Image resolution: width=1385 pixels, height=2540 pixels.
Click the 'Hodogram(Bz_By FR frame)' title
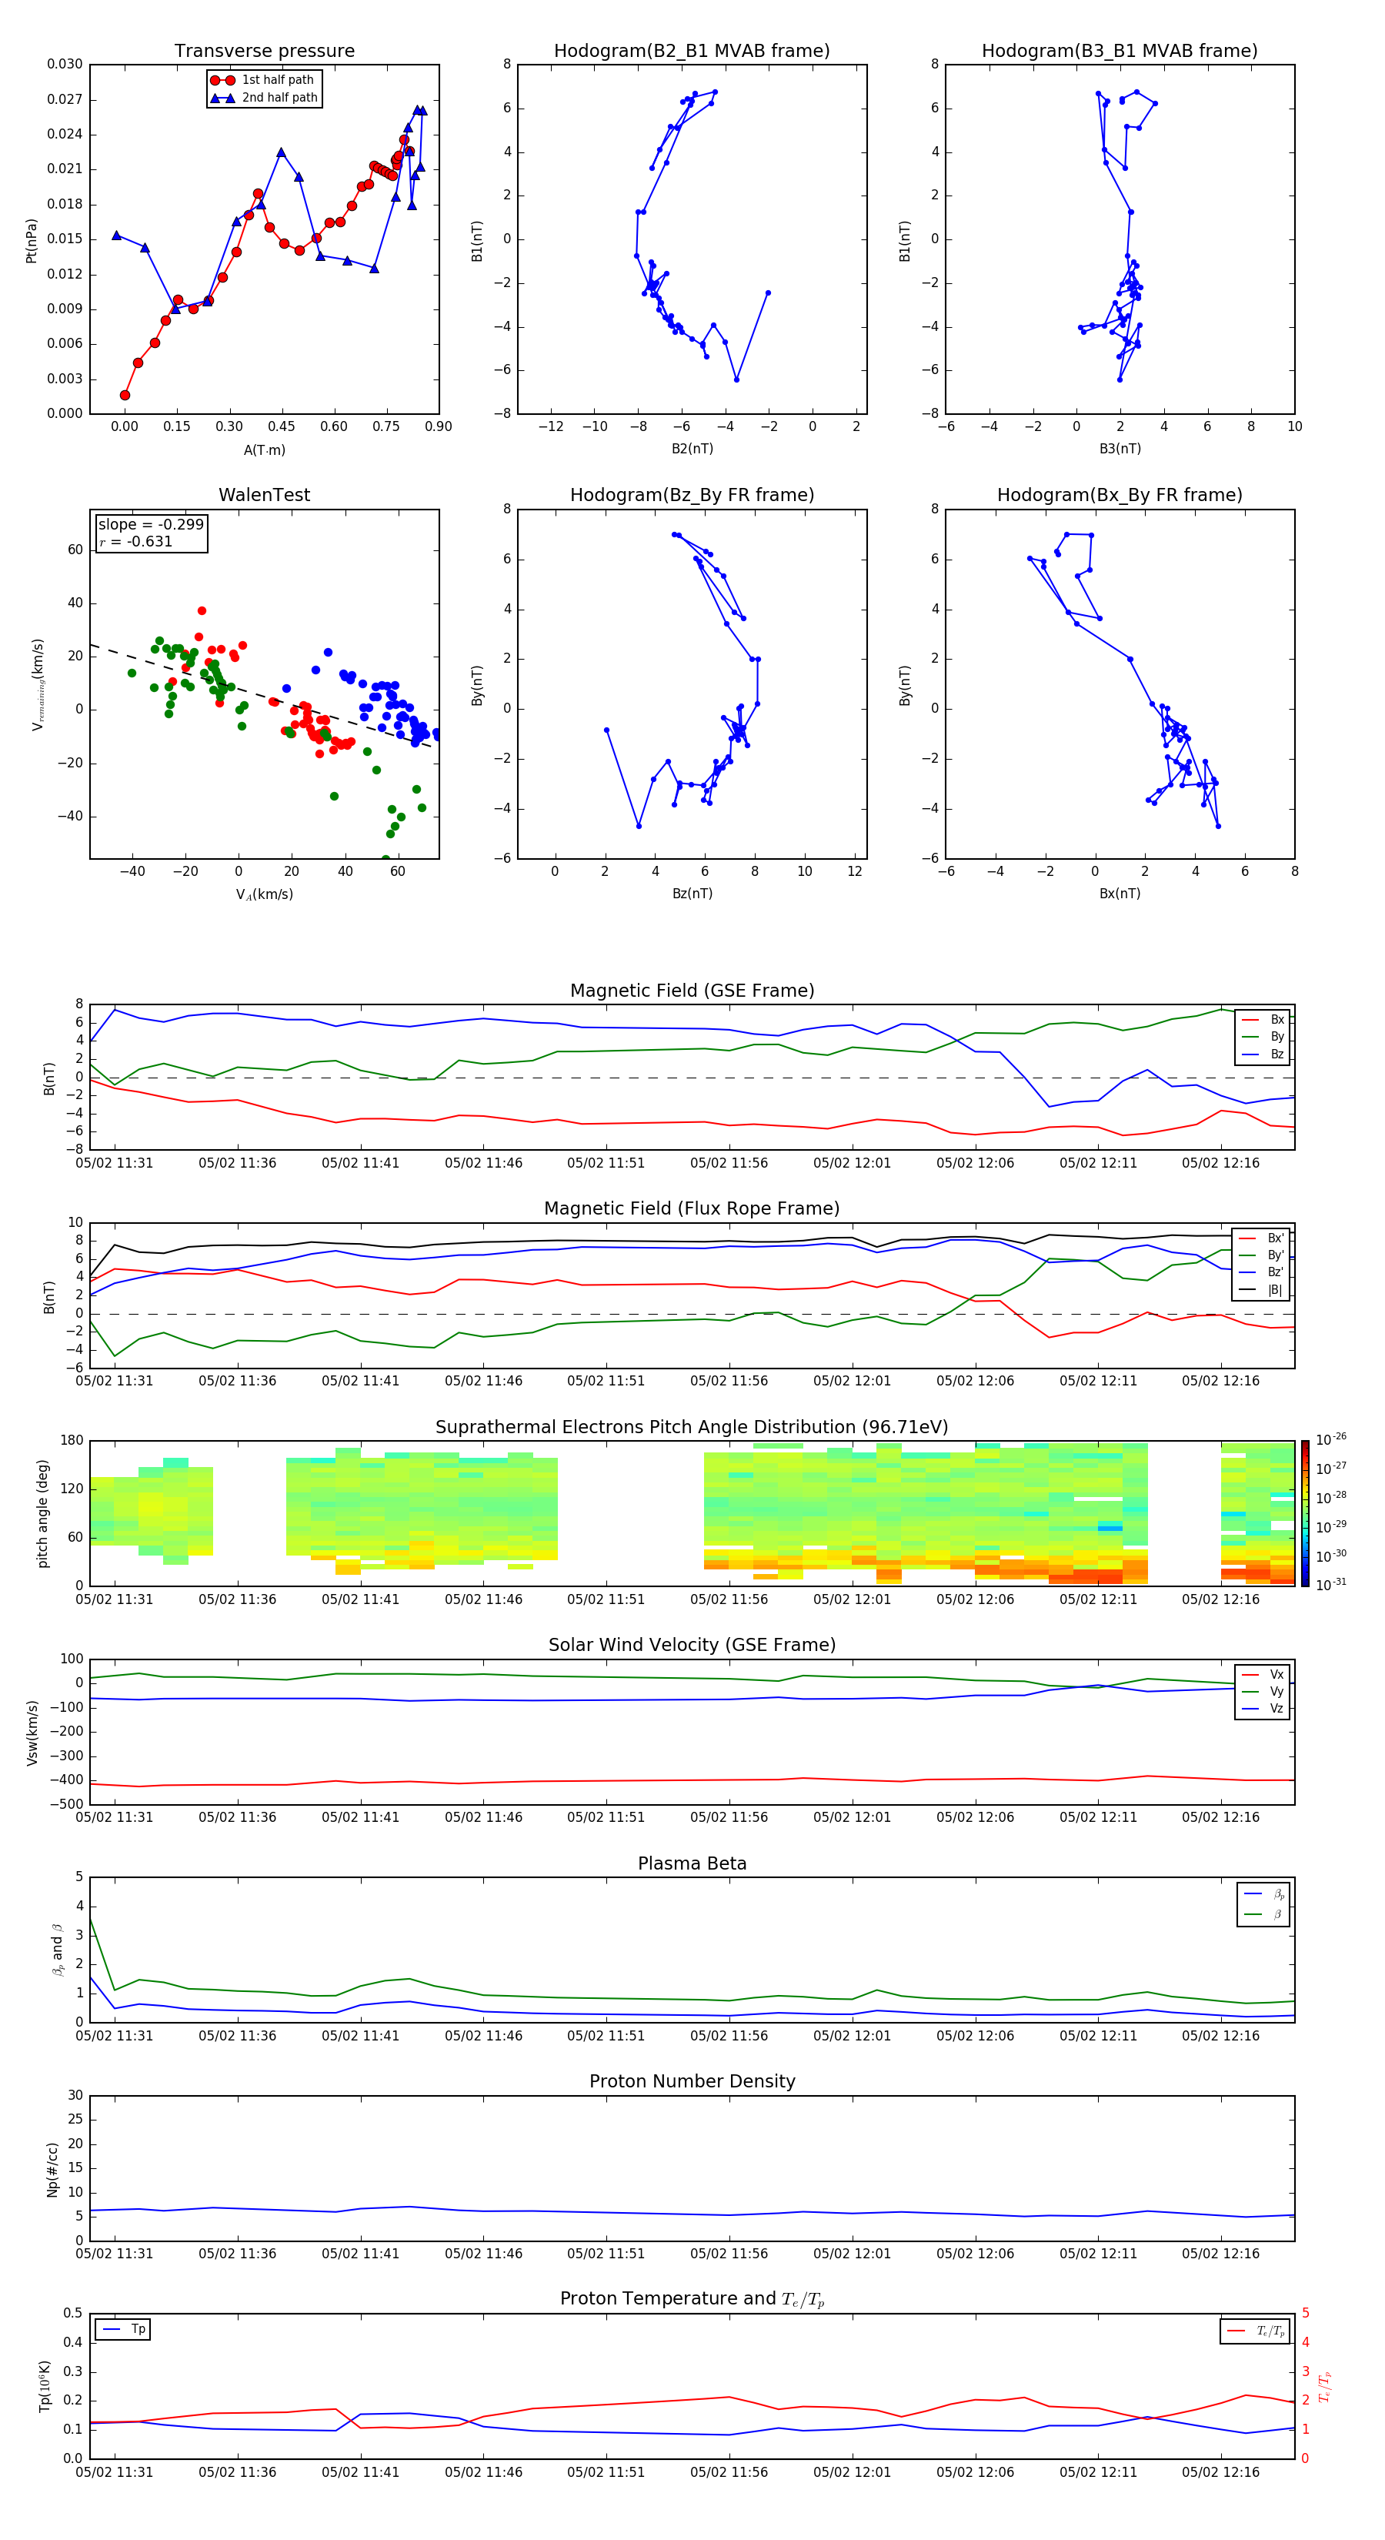(692, 495)
